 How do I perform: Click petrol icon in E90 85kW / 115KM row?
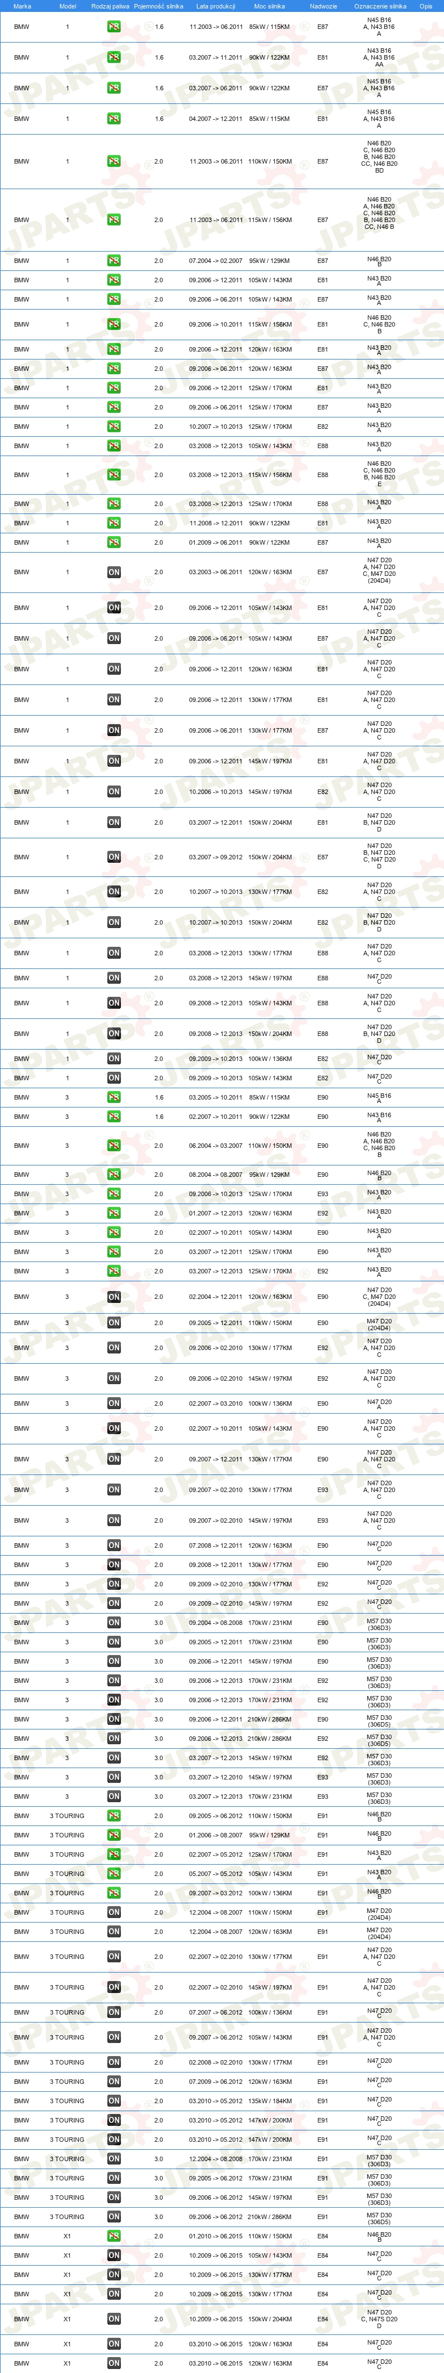[114, 1097]
